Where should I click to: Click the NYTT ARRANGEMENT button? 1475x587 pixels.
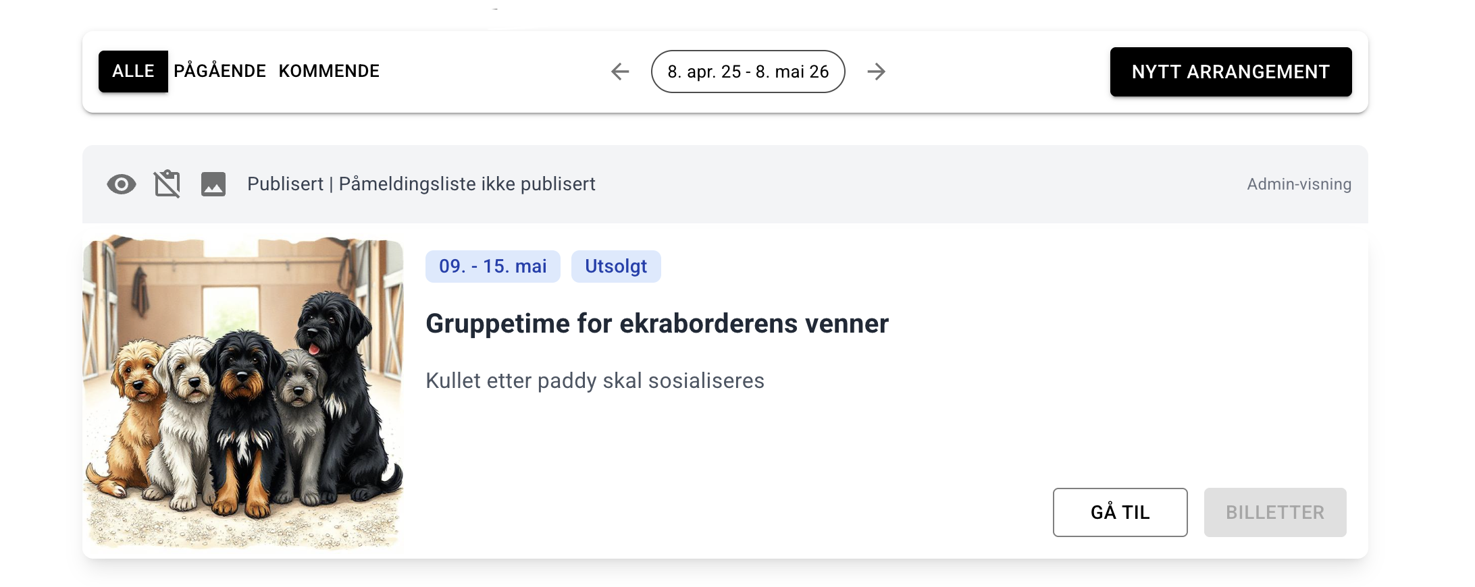(x=1230, y=72)
